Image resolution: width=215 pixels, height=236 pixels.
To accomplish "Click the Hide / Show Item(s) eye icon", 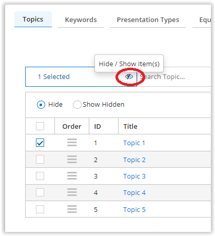I will coord(129,76).
